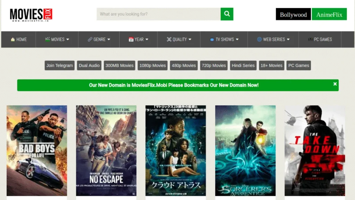Select the Dual Audio tag
The image size is (355, 200).
click(89, 66)
